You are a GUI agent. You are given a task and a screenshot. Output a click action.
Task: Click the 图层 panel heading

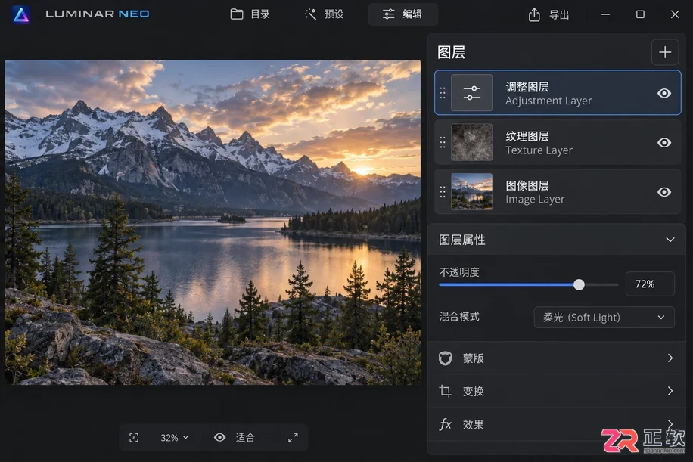coord(451,53)
